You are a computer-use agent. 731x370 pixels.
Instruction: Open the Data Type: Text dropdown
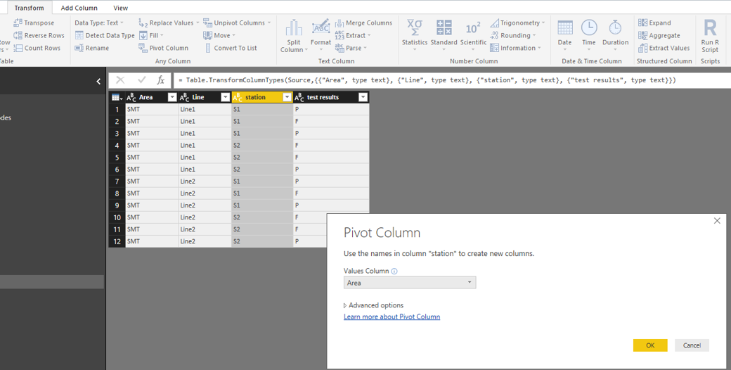99,23
